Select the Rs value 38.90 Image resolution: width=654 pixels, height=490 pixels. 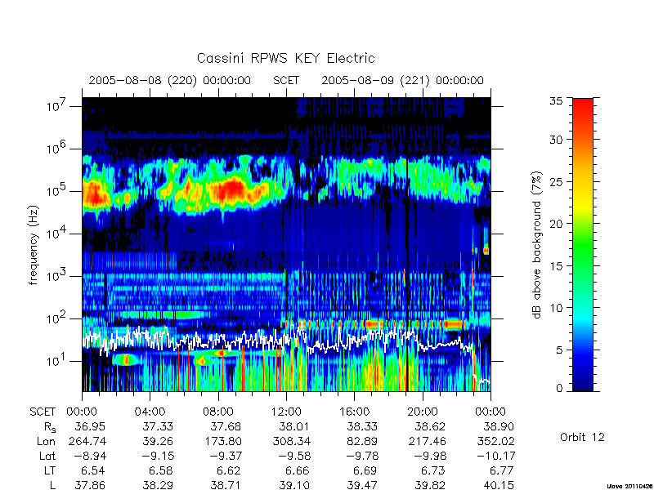499,426
